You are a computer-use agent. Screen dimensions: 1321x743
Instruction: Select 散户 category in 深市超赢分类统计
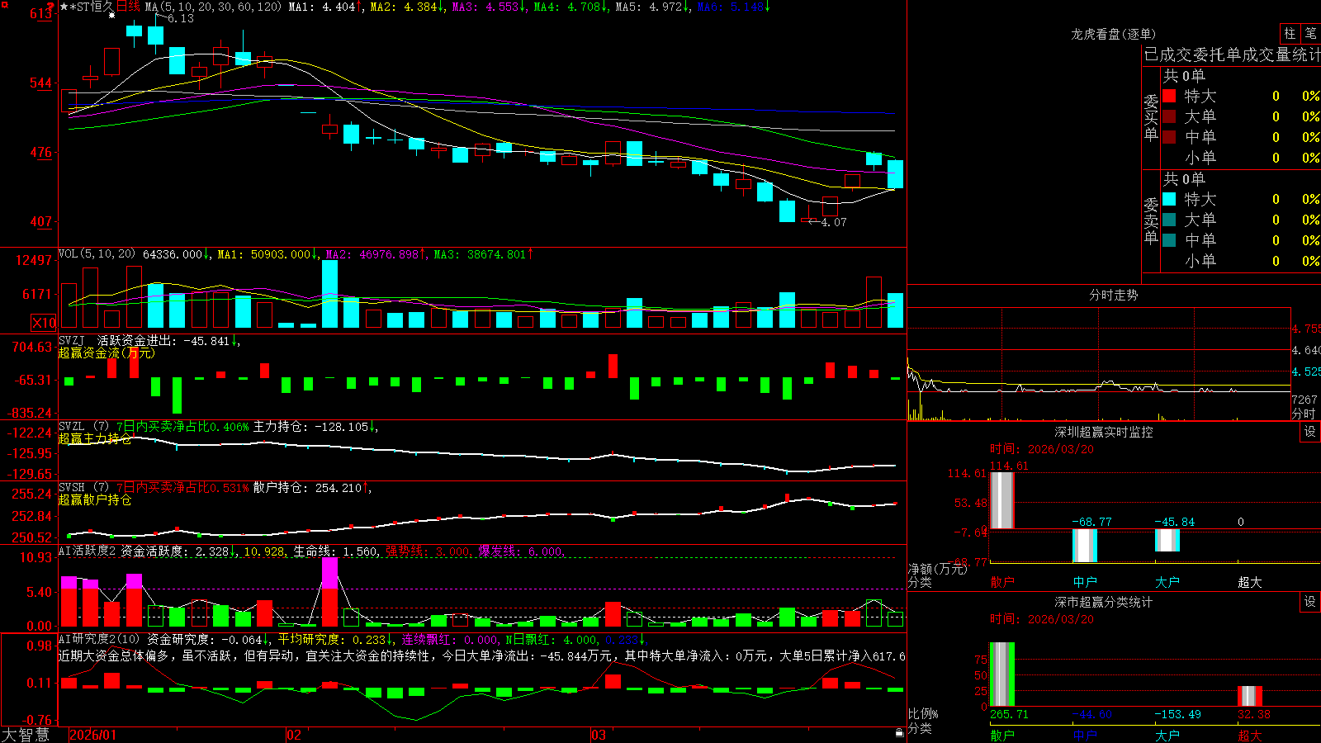(1002, 736)
